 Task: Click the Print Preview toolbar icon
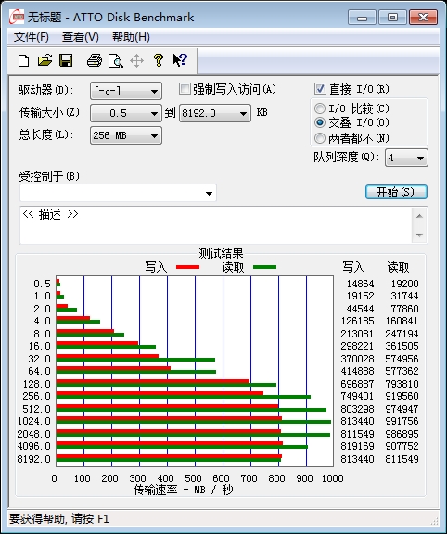pos(116,61)
